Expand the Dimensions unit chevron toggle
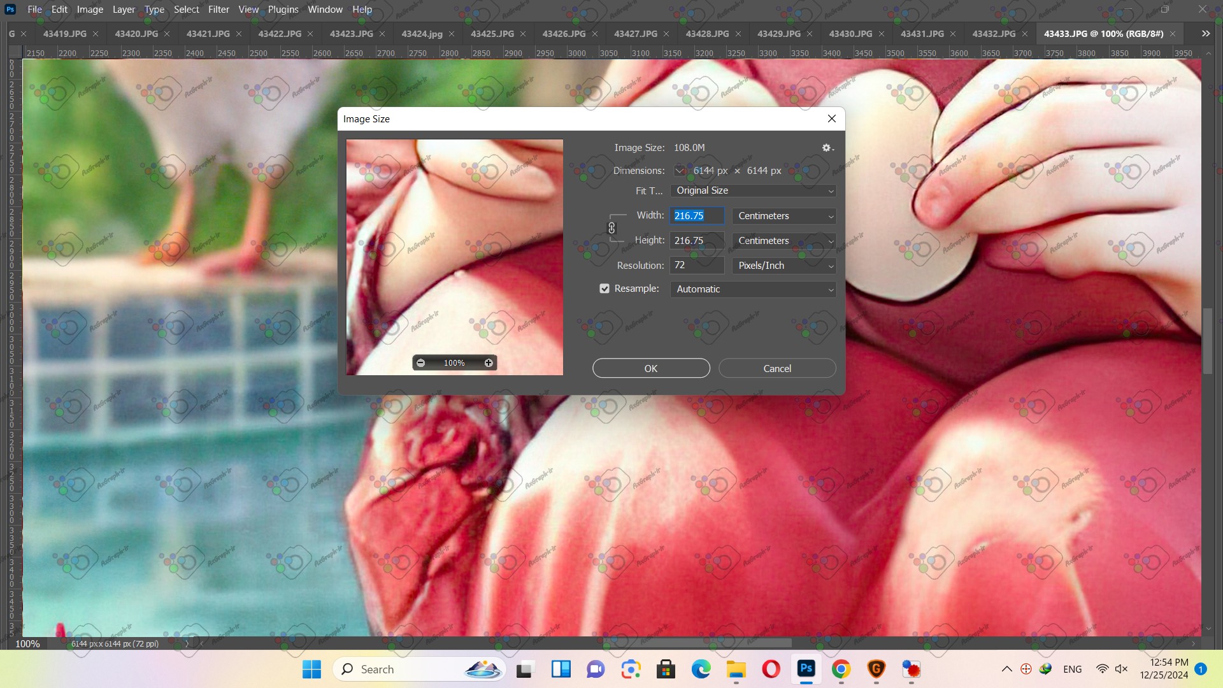The width and height of the screenshot is (1223, 688). click(x=680, y=171)
